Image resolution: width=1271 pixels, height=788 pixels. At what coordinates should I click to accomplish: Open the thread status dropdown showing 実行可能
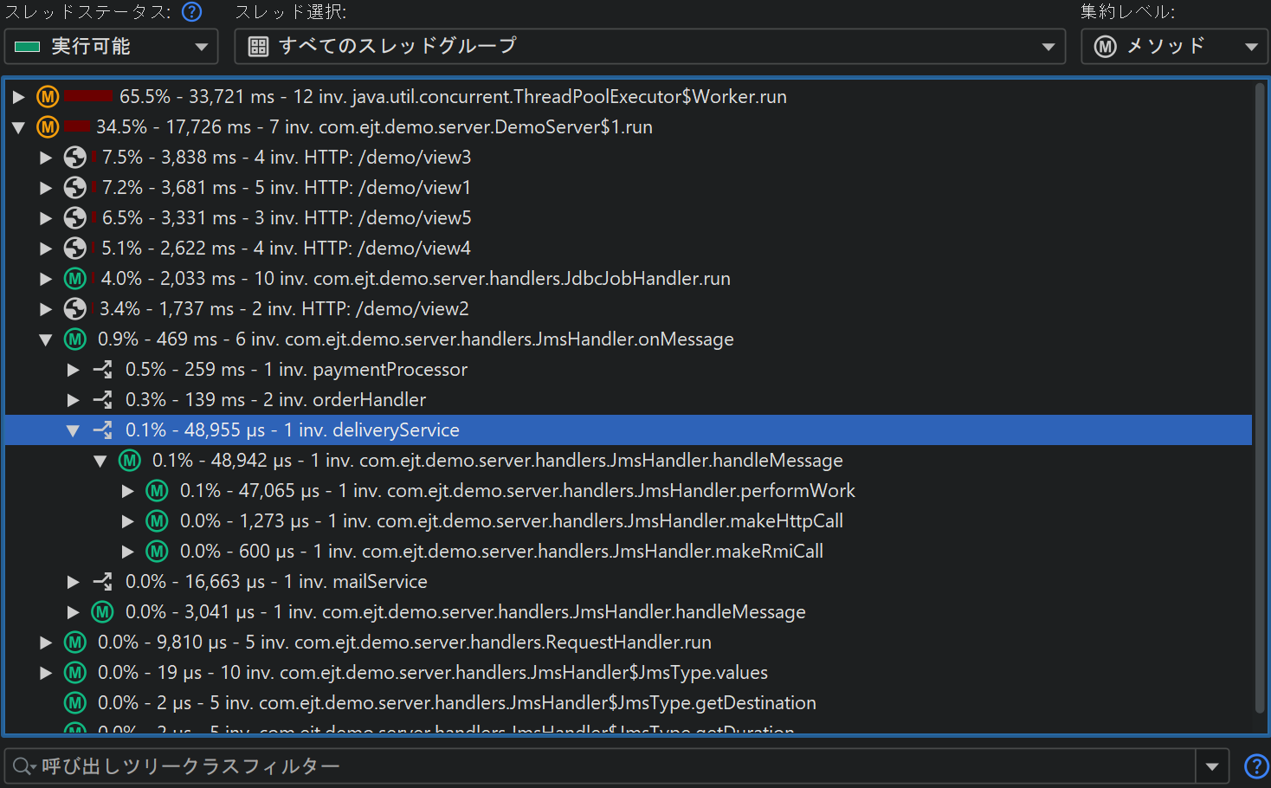point(111,47)
